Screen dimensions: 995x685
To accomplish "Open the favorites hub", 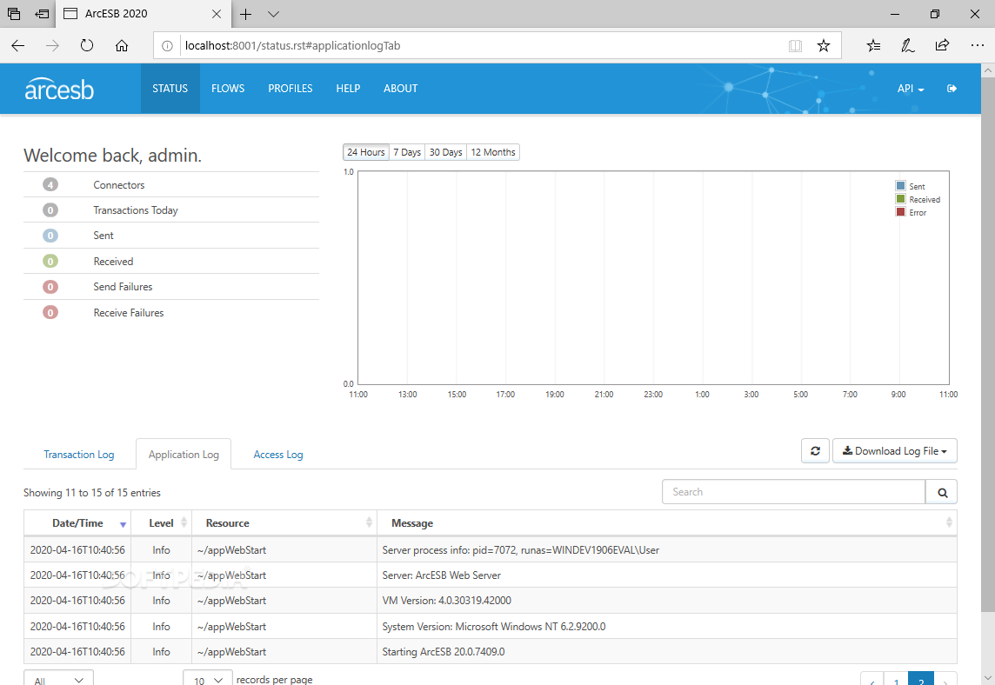I will (x=874, y=46).
